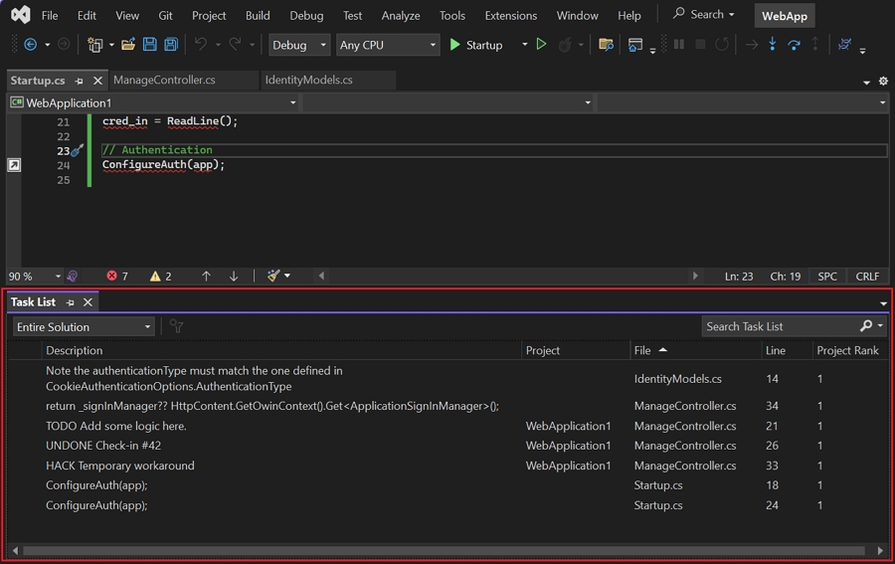The image size is (895, 564).
Task: Click the Search Task List input field
Action: point(779,326)
